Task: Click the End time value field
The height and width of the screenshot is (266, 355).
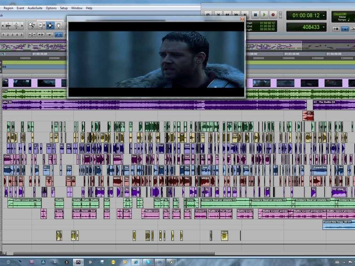Action: [267, 26]
